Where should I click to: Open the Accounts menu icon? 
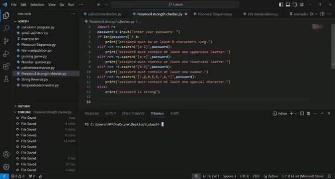[6, 154]
